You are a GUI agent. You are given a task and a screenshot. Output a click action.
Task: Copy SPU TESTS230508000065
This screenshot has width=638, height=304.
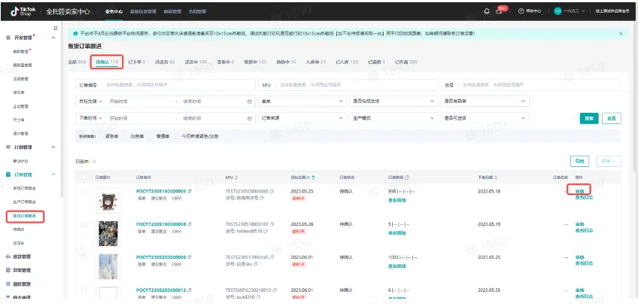272,191
